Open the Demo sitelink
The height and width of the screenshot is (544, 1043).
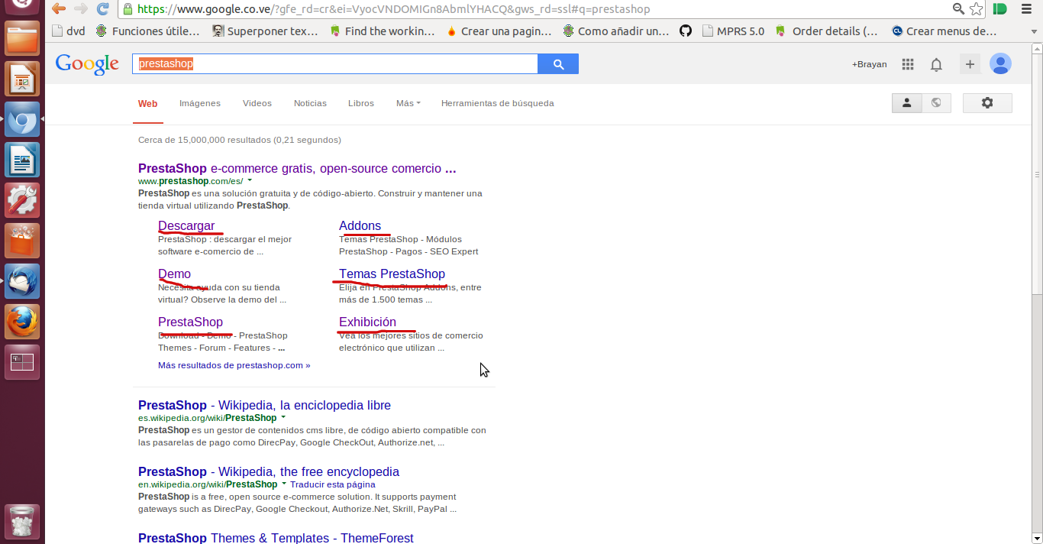[174, 274]
